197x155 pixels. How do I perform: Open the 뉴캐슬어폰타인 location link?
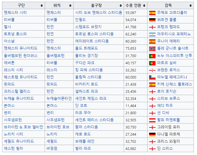[59, 98]
